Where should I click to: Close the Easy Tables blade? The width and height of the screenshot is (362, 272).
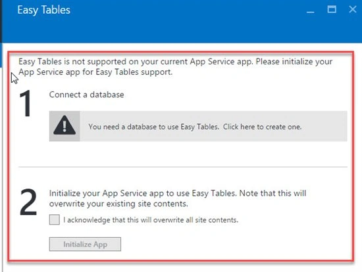353,9
